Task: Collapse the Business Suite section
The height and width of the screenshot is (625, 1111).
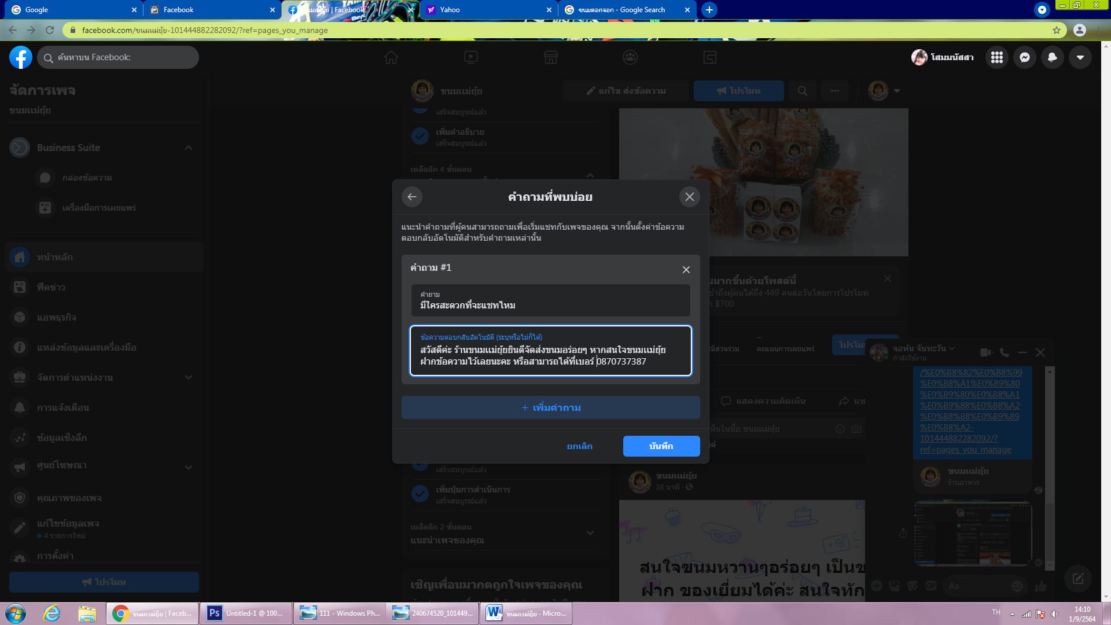Action: tap(189, 148)
